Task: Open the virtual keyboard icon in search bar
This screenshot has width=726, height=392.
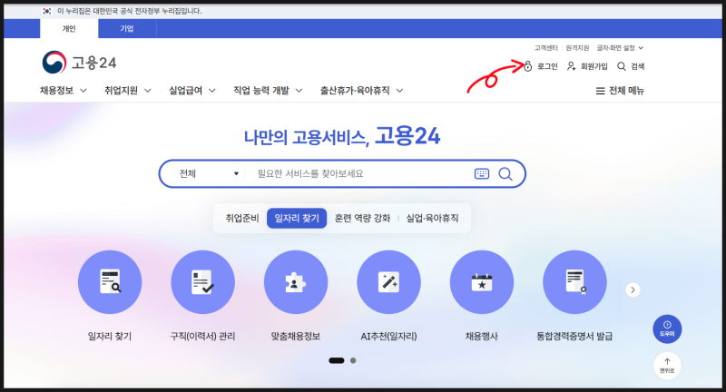Action: (x=482, y=173)
